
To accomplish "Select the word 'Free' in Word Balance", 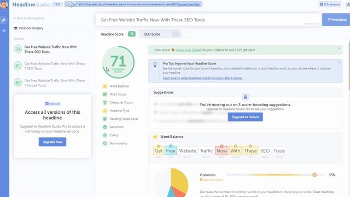I will pyautogui.click(x=171, y=151).
